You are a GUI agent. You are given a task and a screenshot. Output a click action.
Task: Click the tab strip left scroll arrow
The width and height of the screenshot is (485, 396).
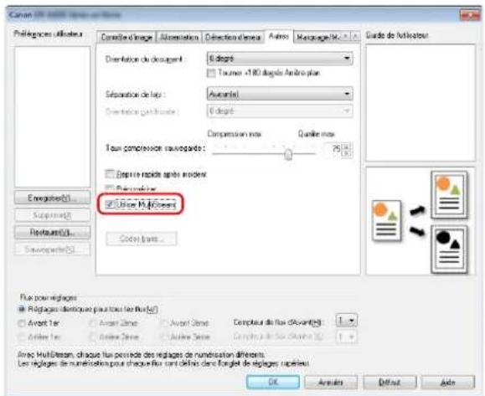tap(346, 36)
